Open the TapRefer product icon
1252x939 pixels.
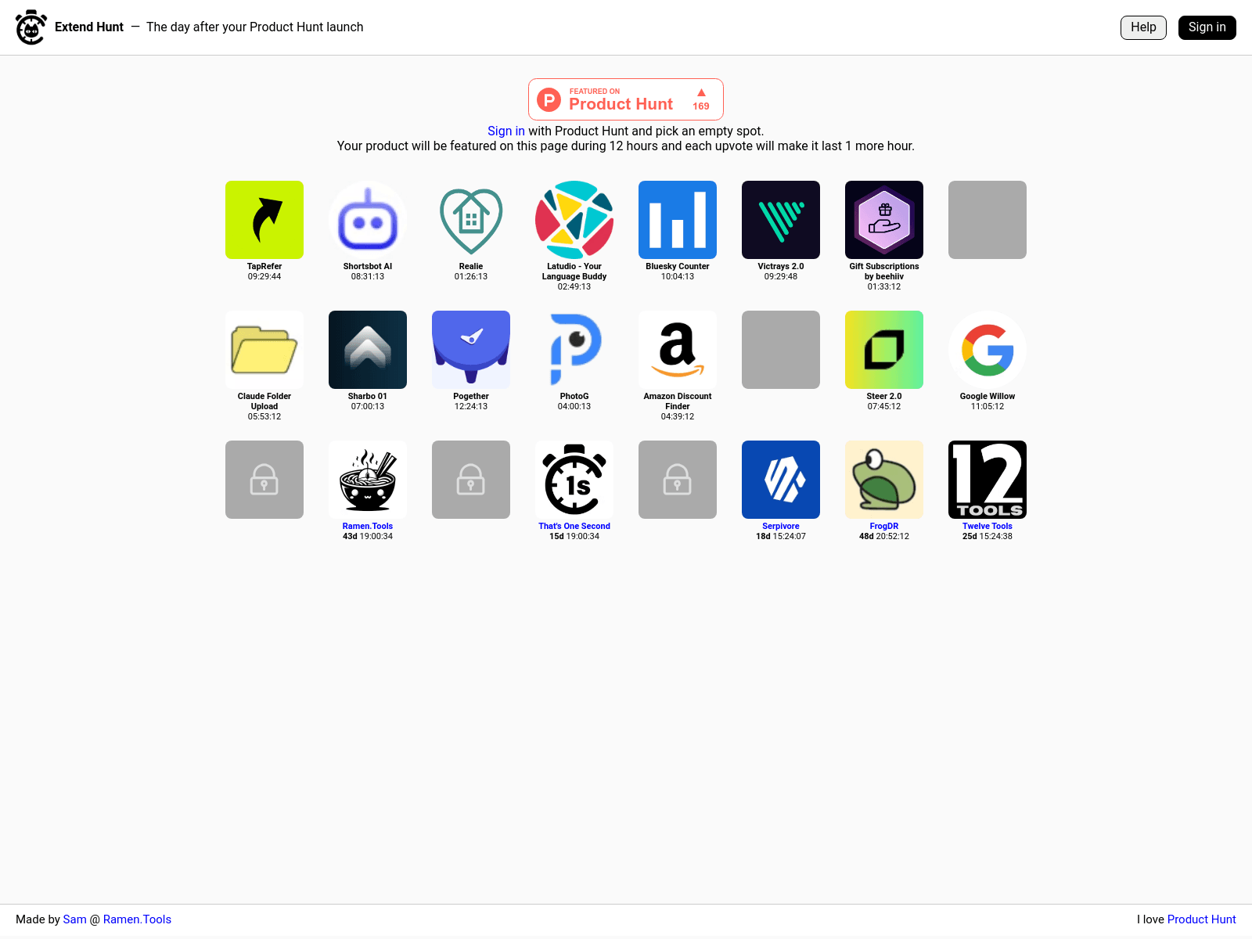[x=264, y=220]
